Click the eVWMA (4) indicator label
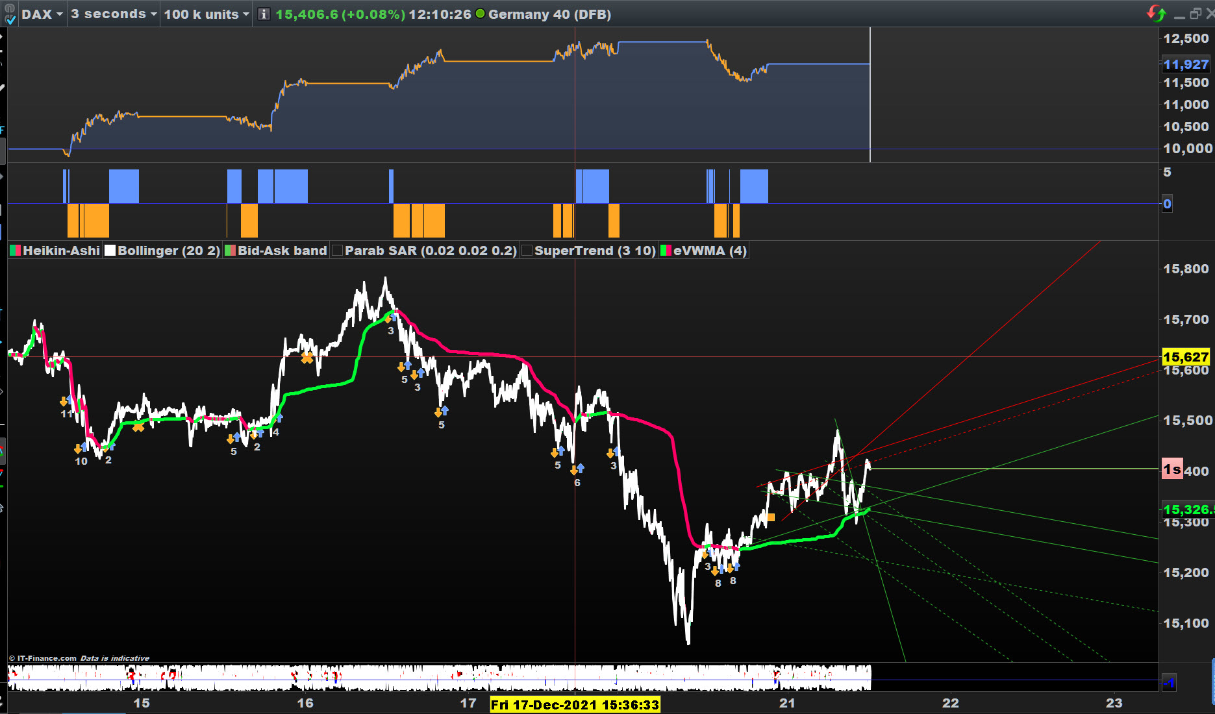The width and height of the screenshot is (1215, 714). (710, 251)
